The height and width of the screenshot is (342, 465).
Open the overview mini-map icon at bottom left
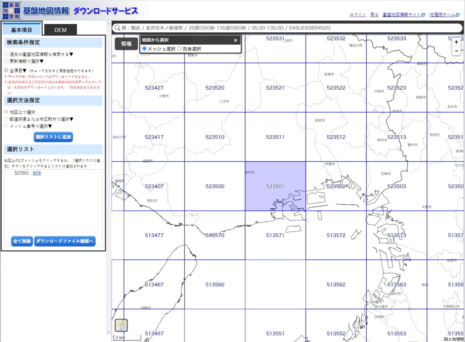tap(121, 325)
